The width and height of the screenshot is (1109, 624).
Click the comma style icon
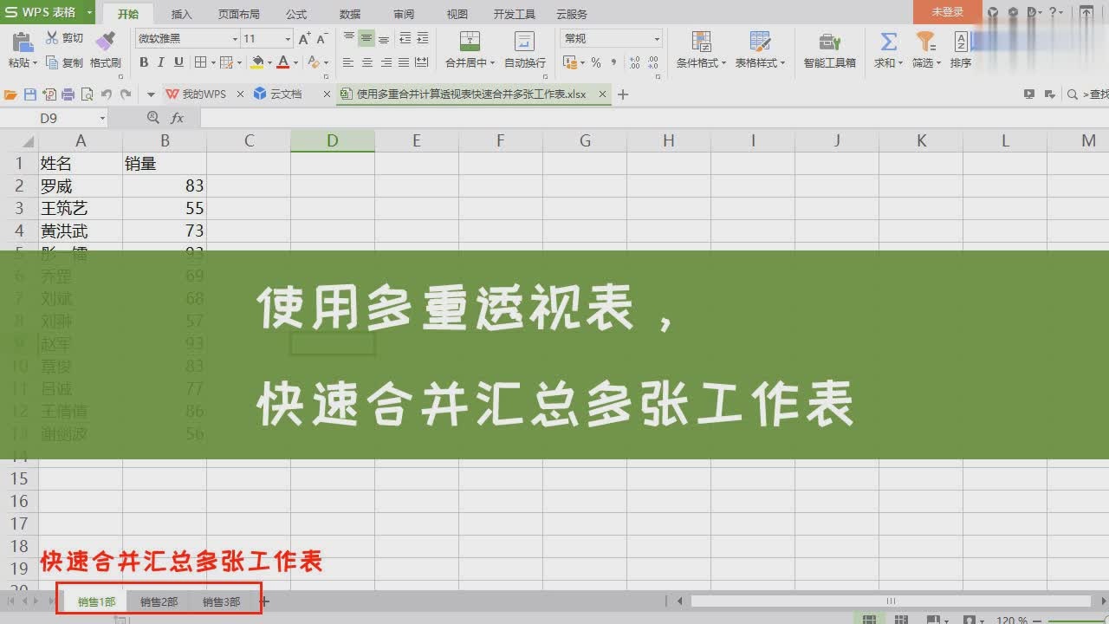(x=613, y=62)
